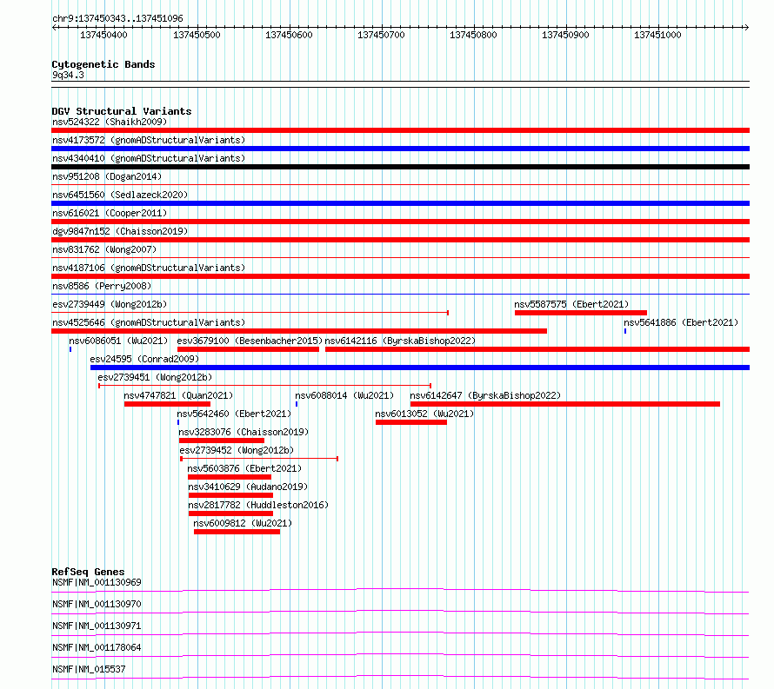774x689 pixels.
Task: Click the left arrow of the ruler
Action: [x=54, y=28]
